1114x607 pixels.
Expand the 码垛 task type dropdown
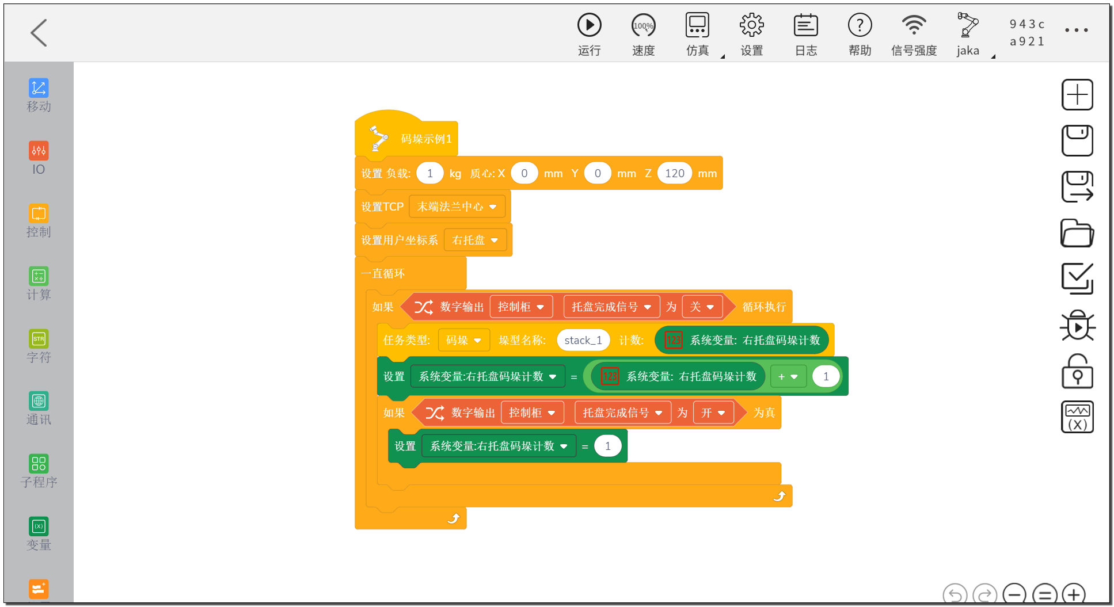click(463, 340)
